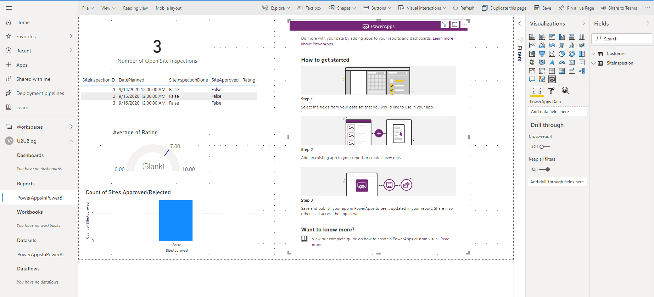Select matrix visualization icon
The image size is (654, 297).
click(562, 71)
